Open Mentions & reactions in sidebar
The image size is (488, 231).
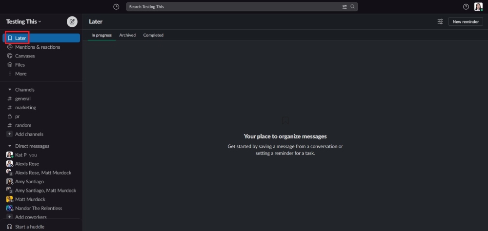[x=37, y=47]
